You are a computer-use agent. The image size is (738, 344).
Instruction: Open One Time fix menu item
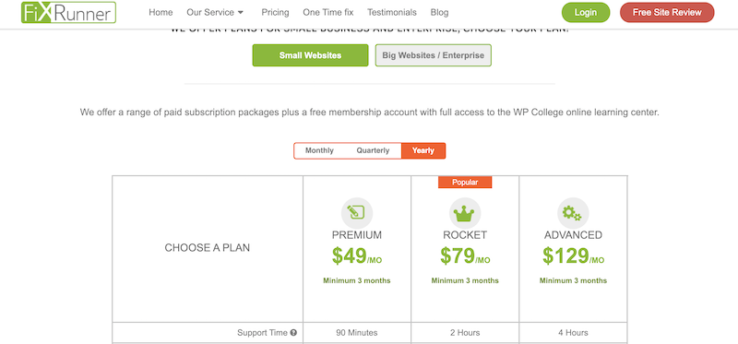328,12
